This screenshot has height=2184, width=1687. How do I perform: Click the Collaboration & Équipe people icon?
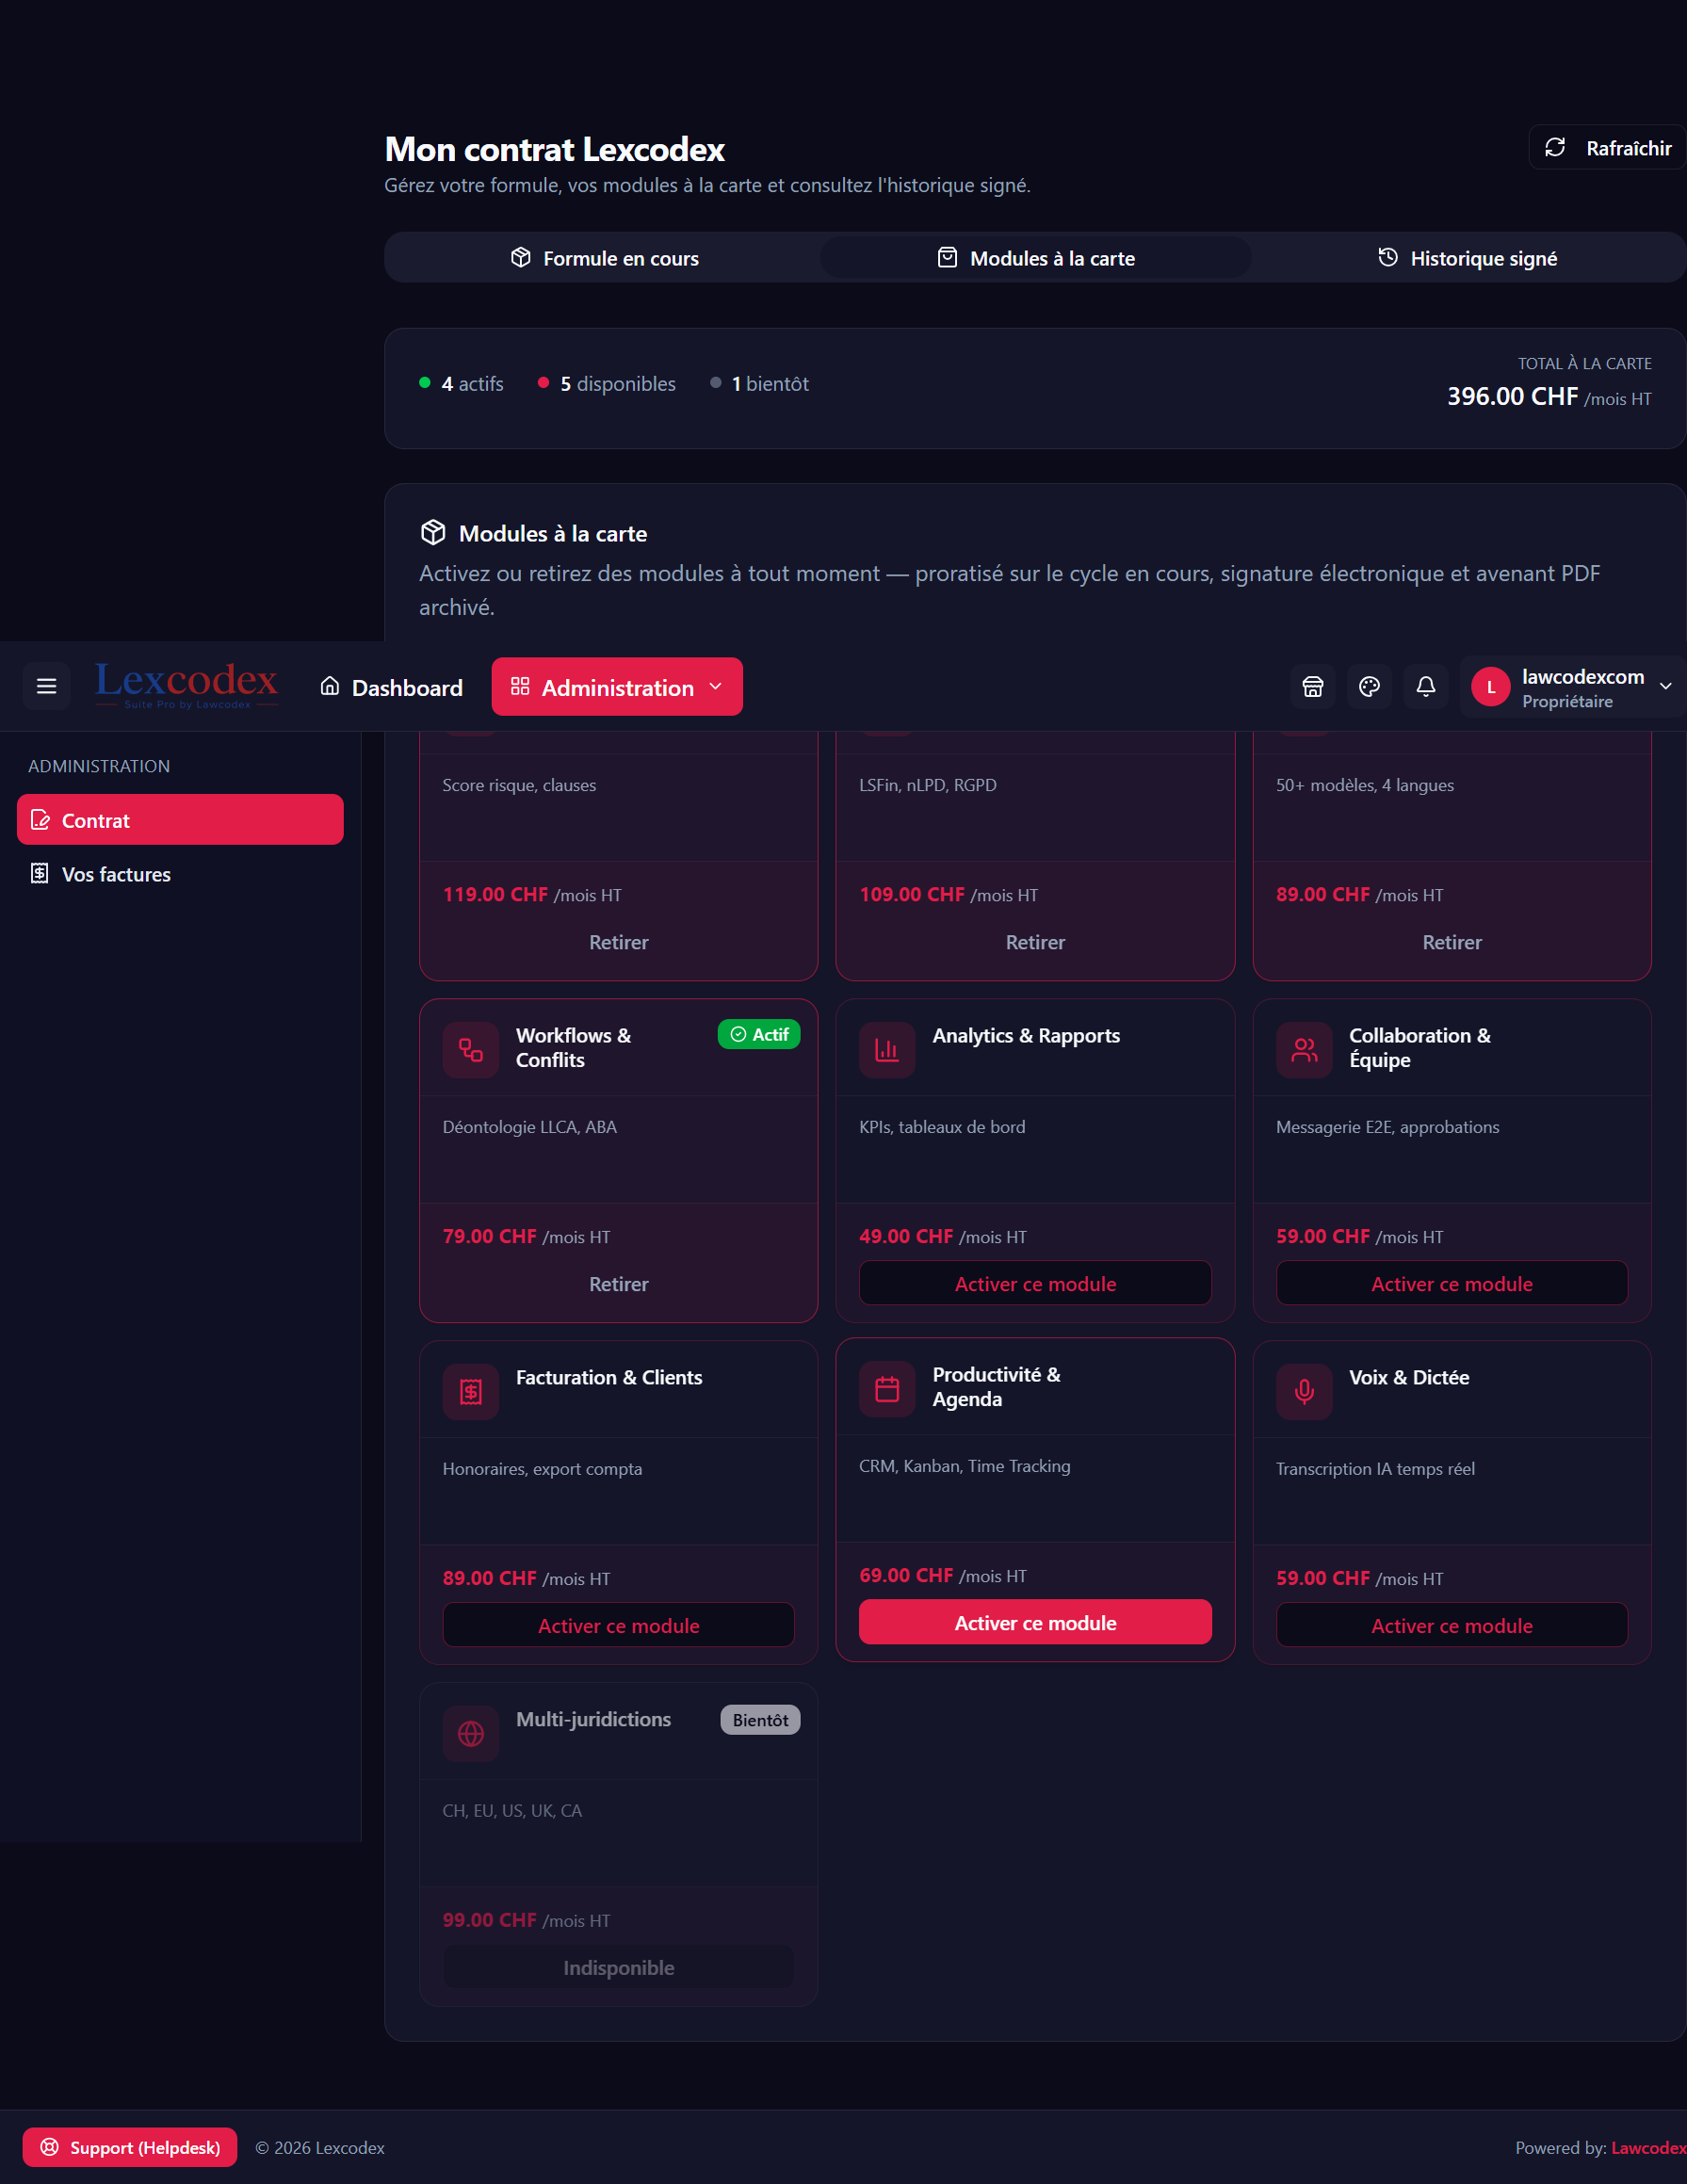tap(1304, 1050)
